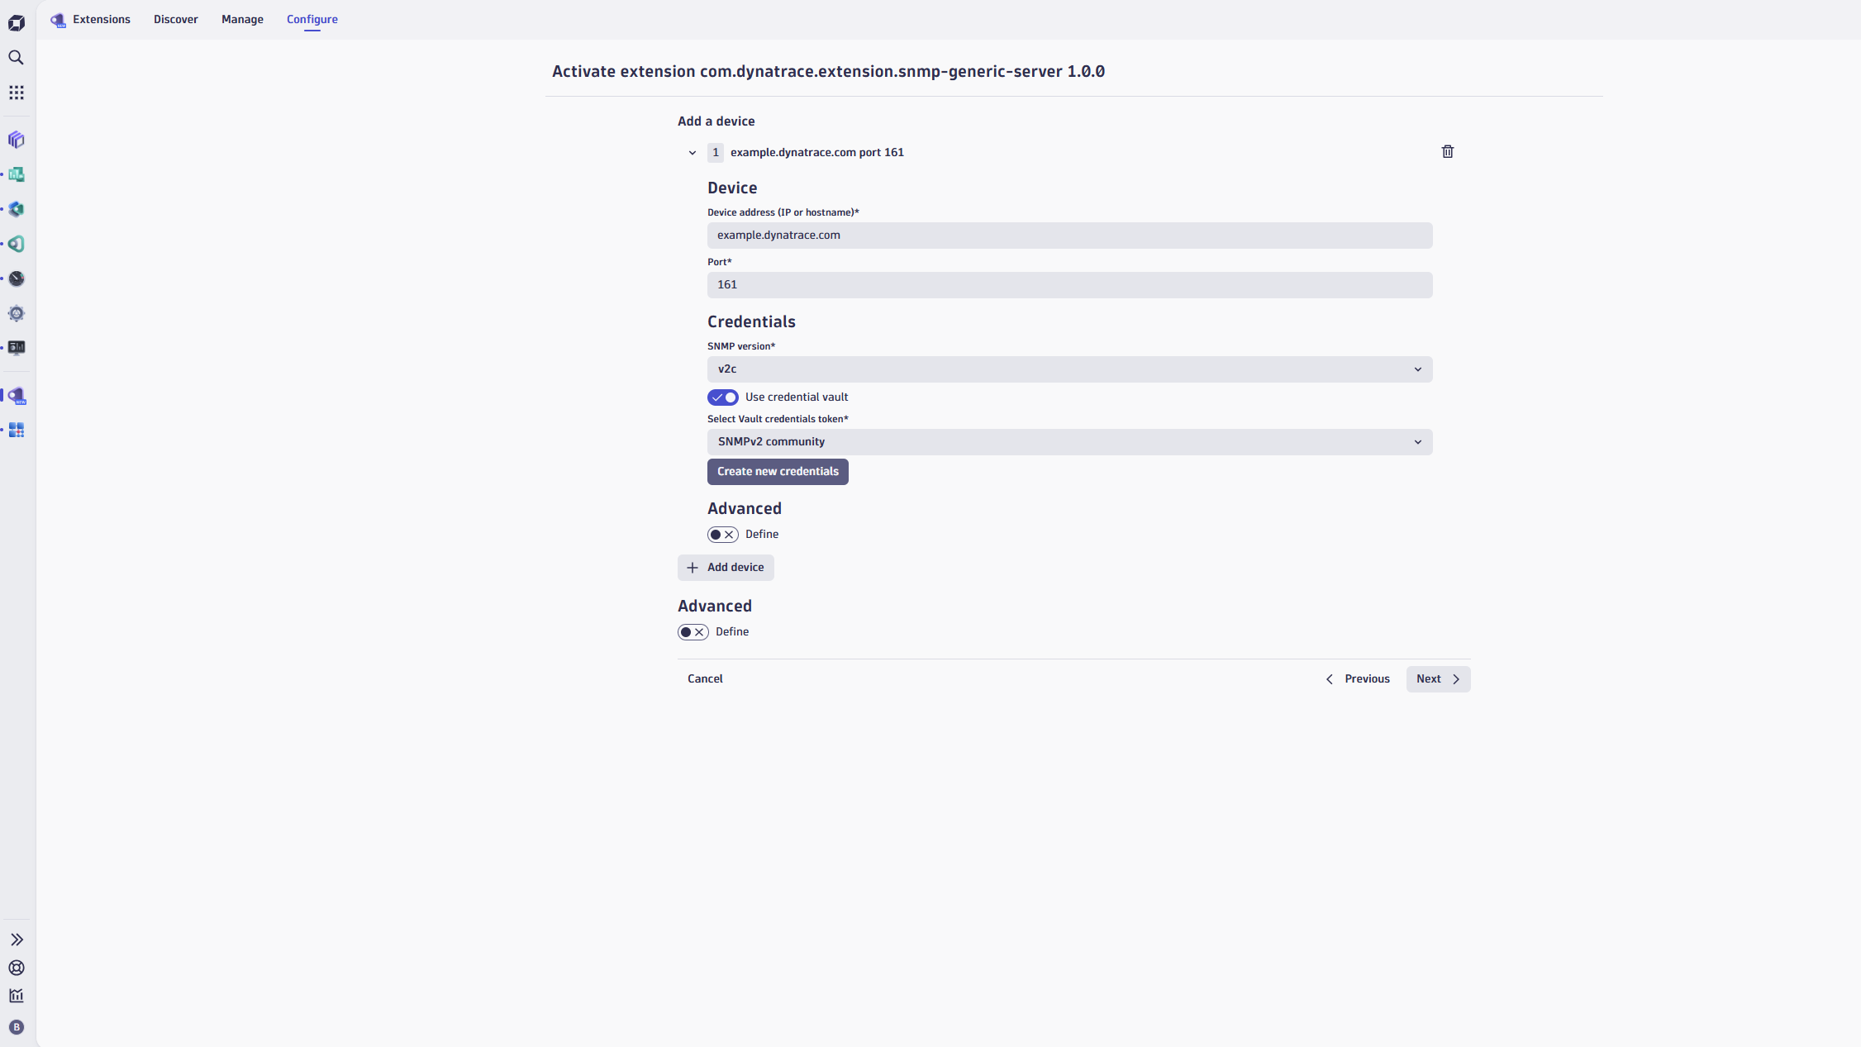Open the Settings gear icon in sidebar
The width and height of the screenshot is (1861, 1047).
click(x=17, y=313)
